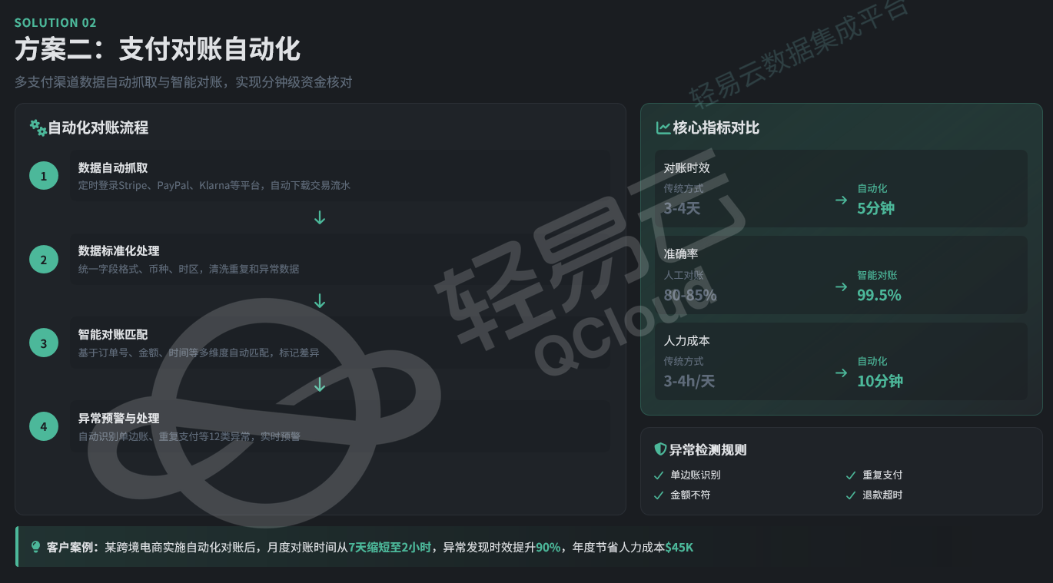1053x583 pixels.
Task: Click the shield icon beside 异常检测规则
Action: pos(659,449)
